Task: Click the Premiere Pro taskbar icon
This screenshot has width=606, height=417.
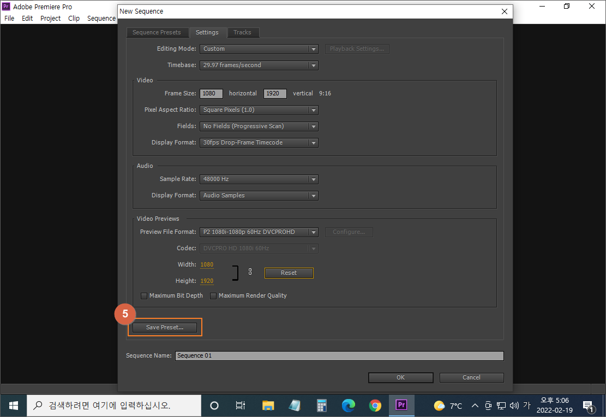Action: tap(401, 405)
